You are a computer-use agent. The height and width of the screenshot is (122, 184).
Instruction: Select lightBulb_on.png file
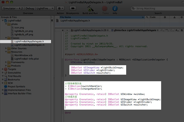[24, 31]
